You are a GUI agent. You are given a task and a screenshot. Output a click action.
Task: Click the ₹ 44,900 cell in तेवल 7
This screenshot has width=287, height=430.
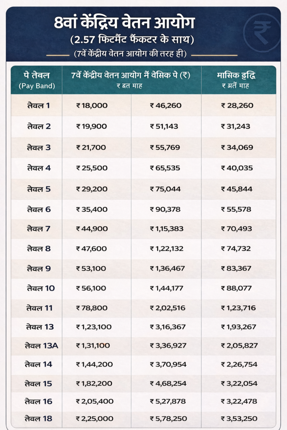[92, 229]
